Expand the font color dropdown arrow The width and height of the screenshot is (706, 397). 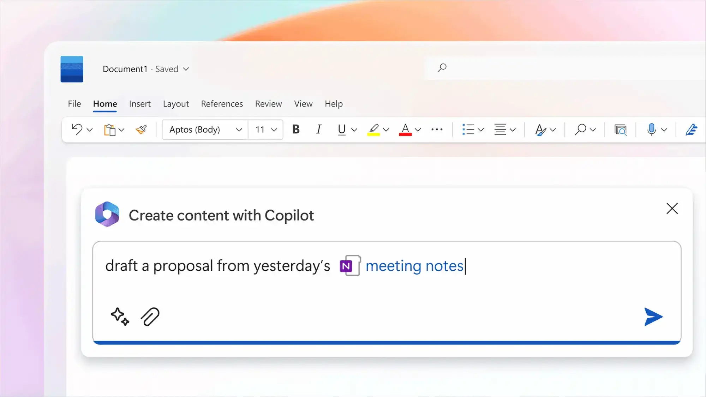(418, 130)
